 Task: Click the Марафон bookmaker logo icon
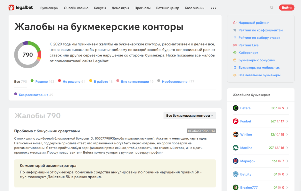click(x=236, y=161)
